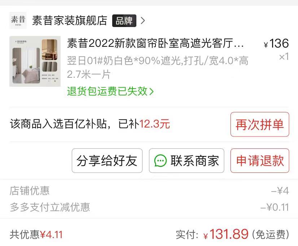
Task: Click the 申请退款 button
Action: [x=260, y=161]
